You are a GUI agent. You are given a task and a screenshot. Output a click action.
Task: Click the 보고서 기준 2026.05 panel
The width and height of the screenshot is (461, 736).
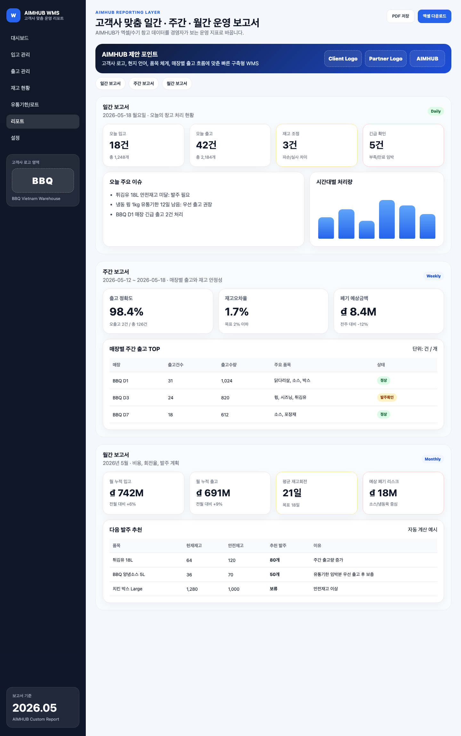(x=43, y=707)
